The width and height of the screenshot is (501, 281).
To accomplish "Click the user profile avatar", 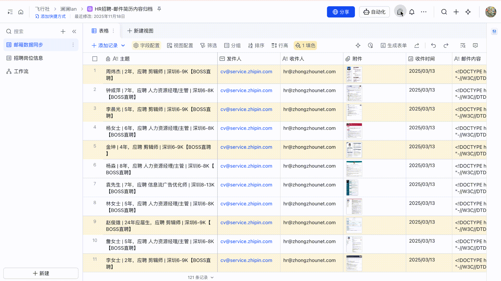I will click(491, 12).
